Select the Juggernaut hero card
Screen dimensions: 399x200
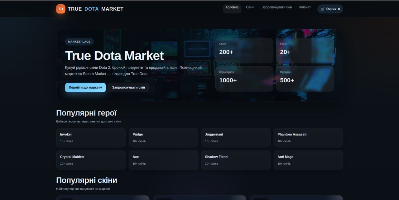tap(236, 138)
